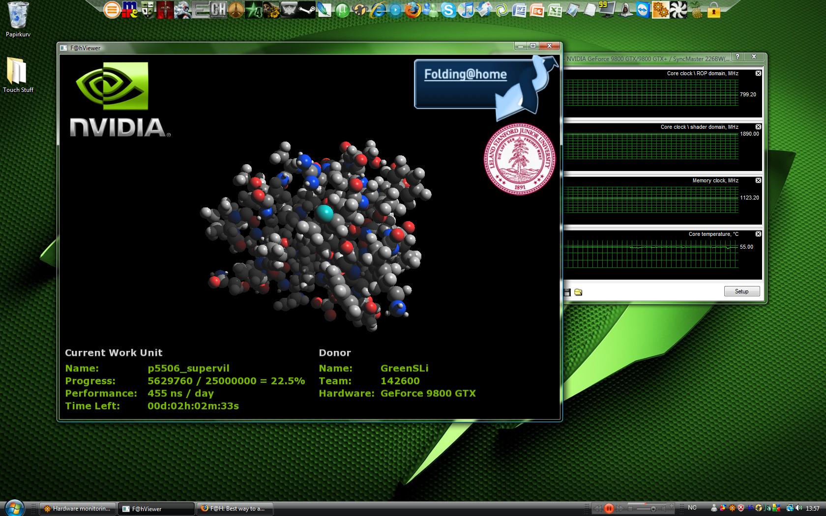This screenshot has height=516, width=826.
Task: Select F@hViewer taskbar button
Action: coord(156,509)
